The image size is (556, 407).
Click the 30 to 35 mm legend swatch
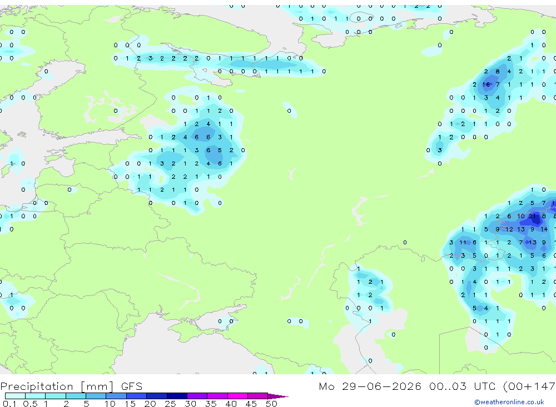pyautogui.click(x=197, y=396)
